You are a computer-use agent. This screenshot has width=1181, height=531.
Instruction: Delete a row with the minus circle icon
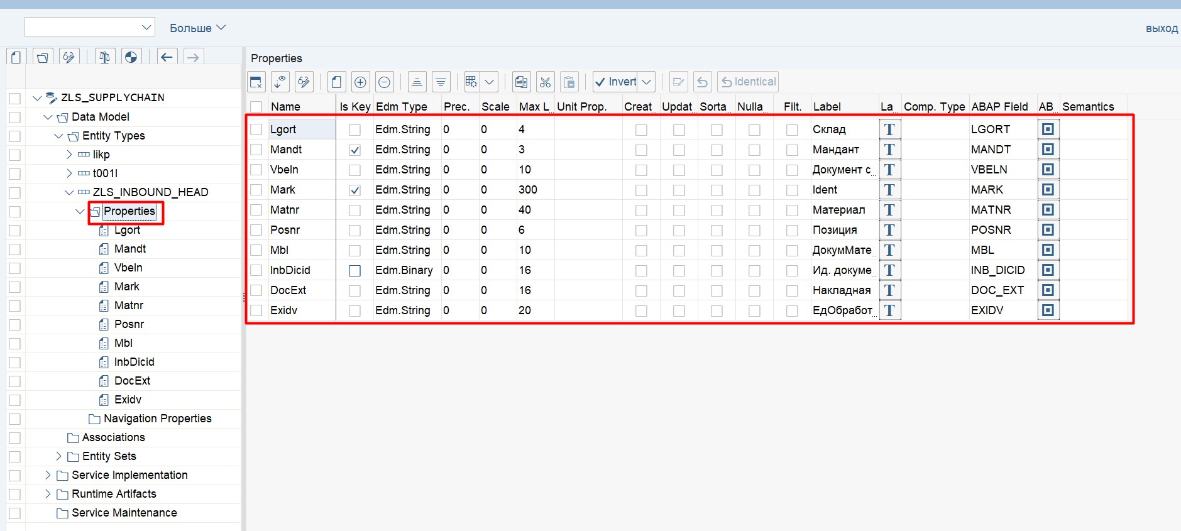pos(385,82)
